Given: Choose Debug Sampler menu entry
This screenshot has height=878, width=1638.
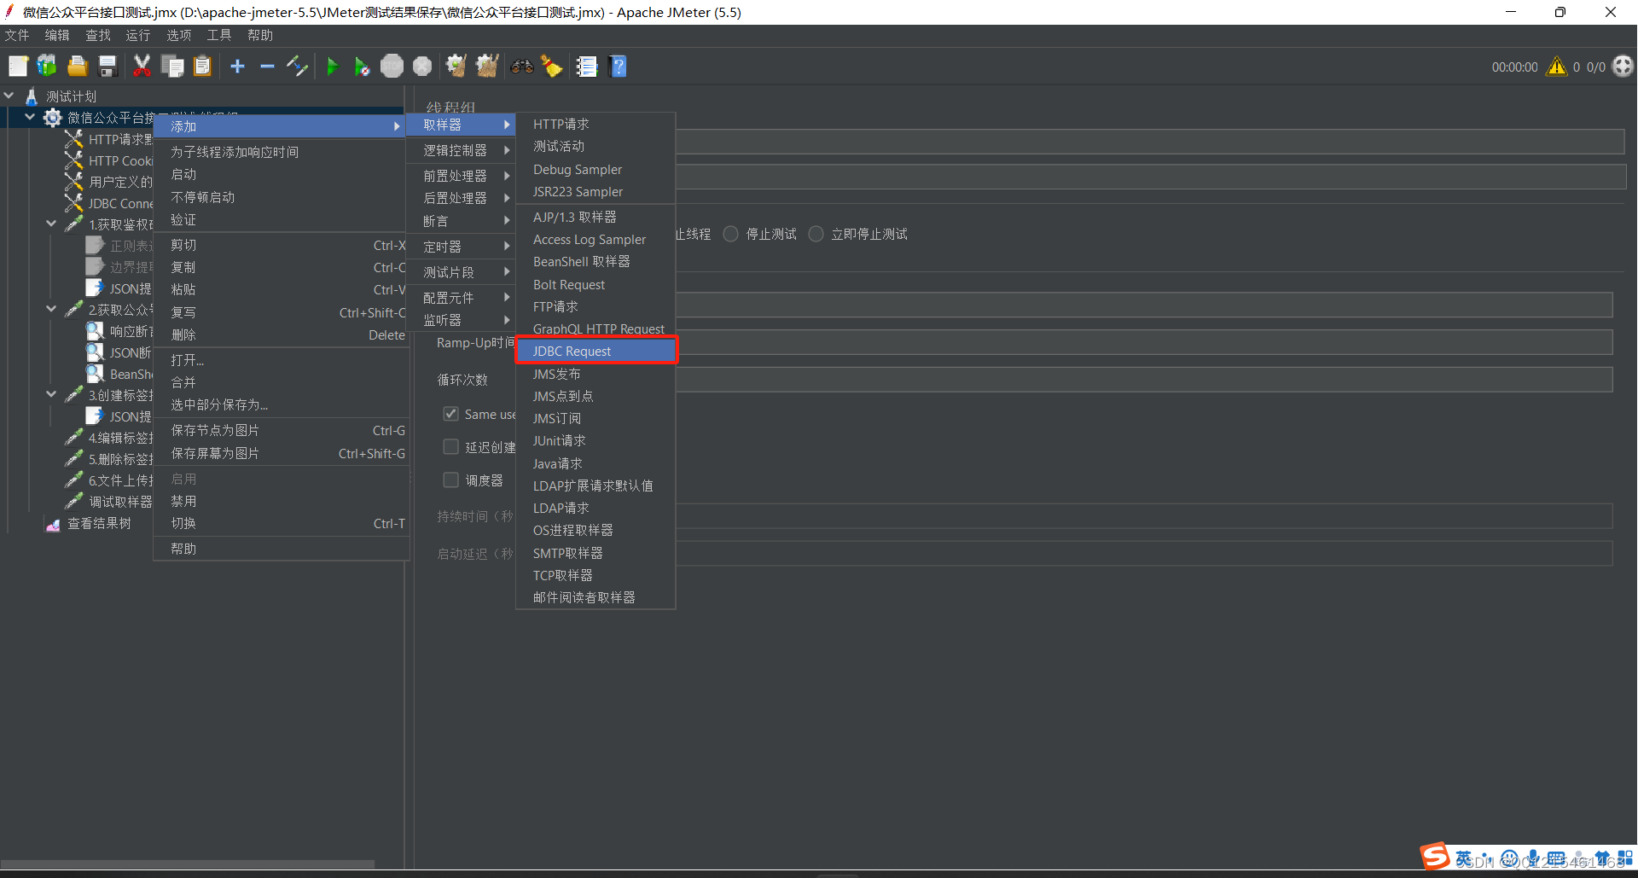Looking at the screenshot, I should pos(596,170).
